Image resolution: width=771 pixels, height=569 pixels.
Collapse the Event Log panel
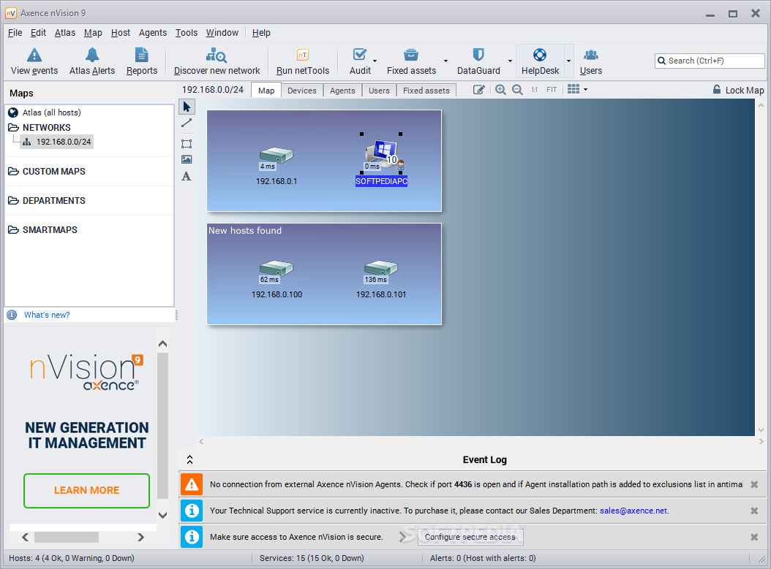click(189, 459)
